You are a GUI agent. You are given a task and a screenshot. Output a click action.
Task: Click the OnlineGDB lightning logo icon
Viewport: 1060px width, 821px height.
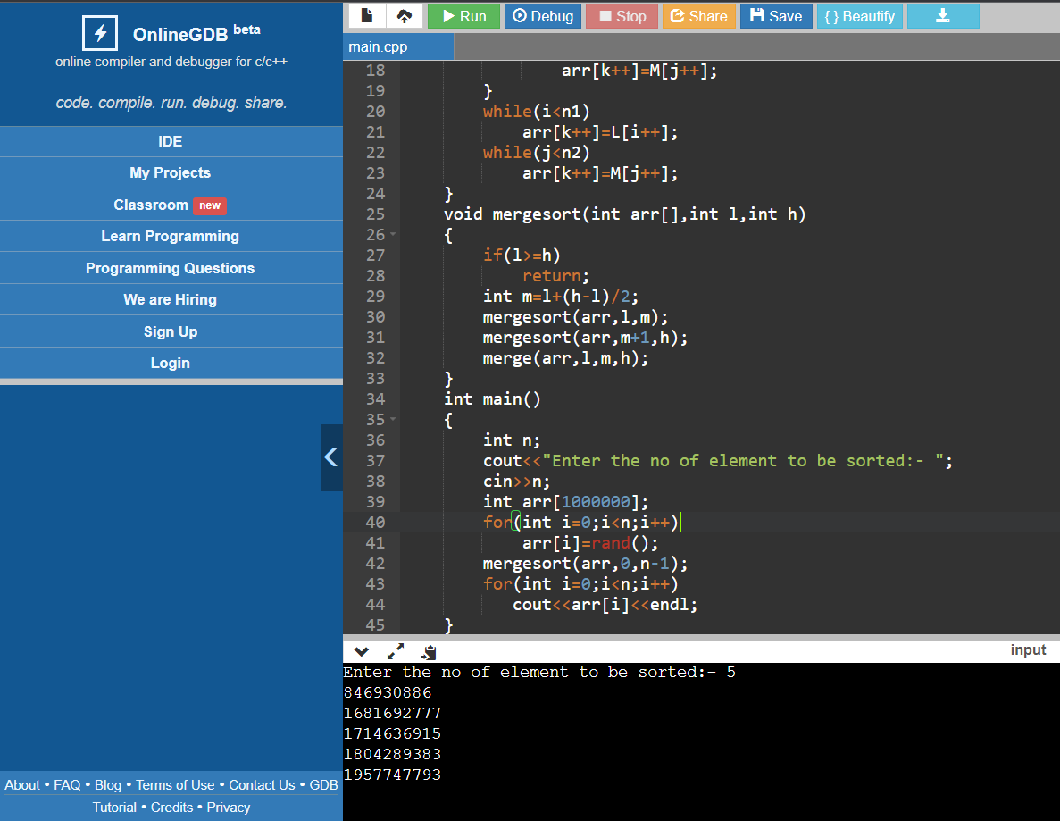pyautogui.click(x=100, y=33)
